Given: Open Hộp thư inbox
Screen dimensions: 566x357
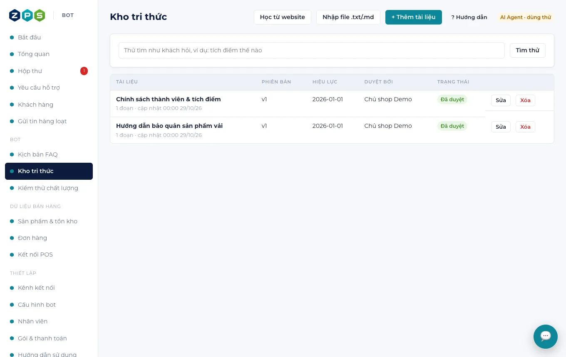Looking at the screenshot, I should pyautogui.click(x=49, y=71).
